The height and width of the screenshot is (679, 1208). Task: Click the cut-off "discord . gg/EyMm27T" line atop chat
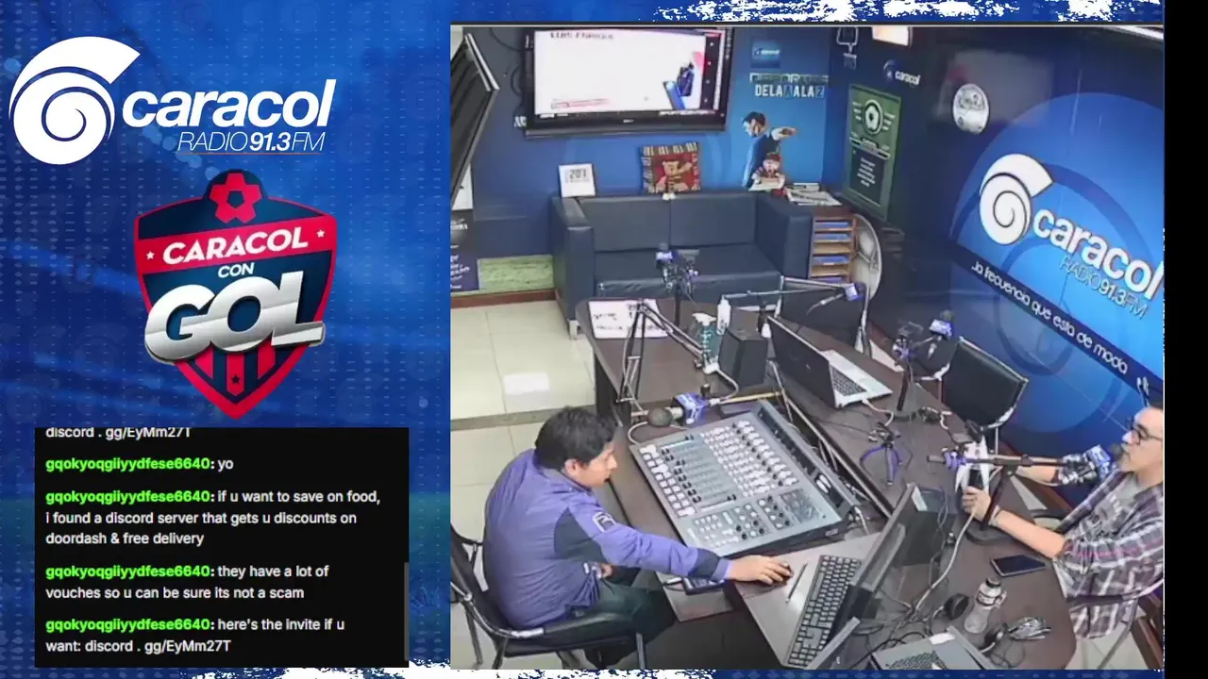(119, 433)
